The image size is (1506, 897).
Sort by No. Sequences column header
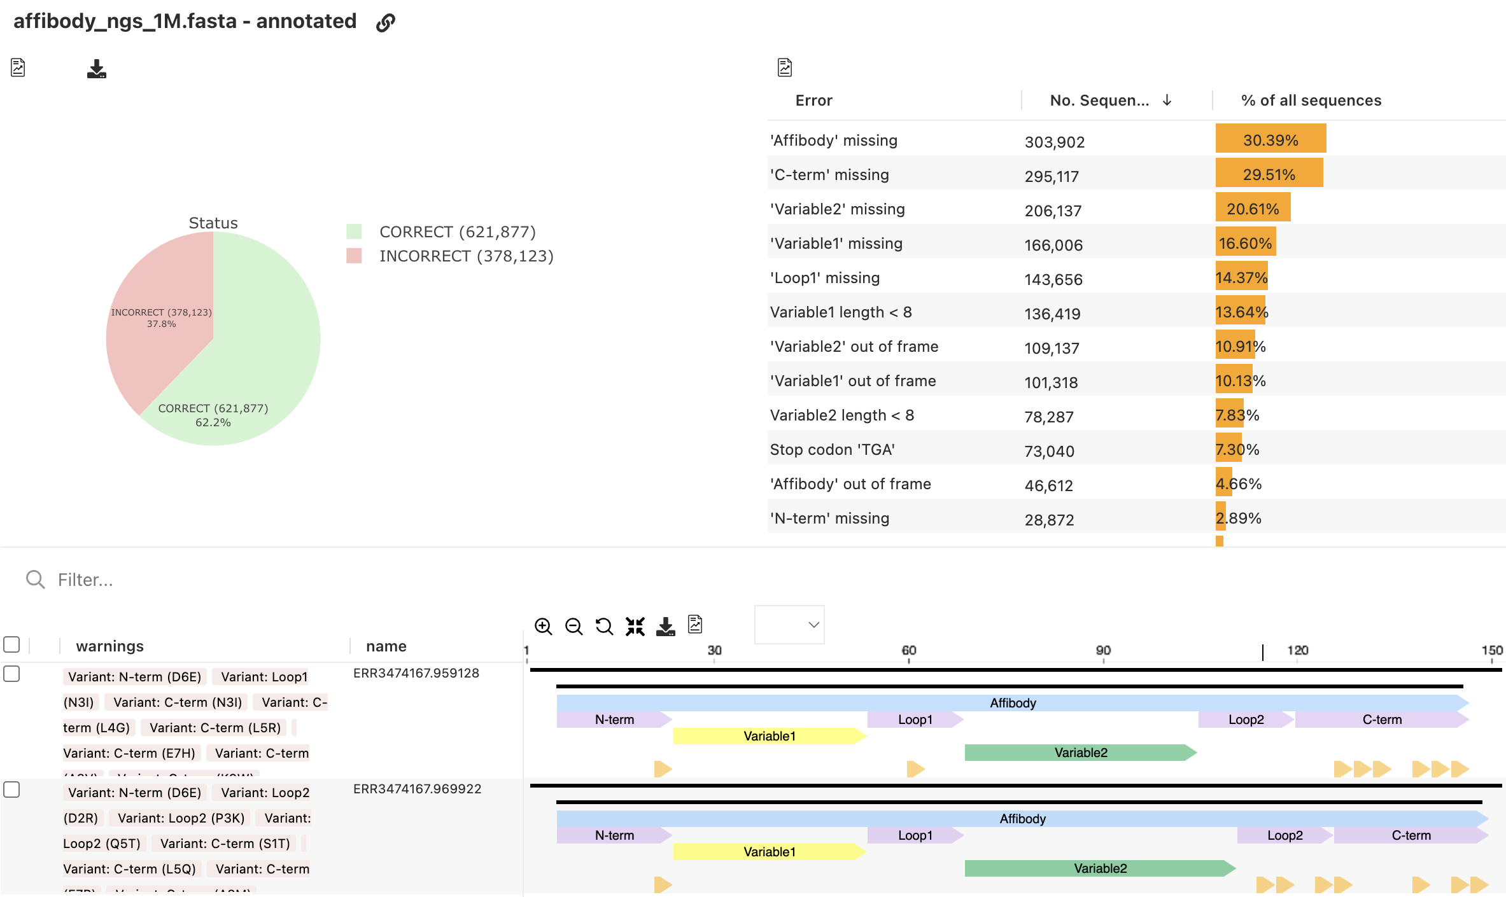1099,101
